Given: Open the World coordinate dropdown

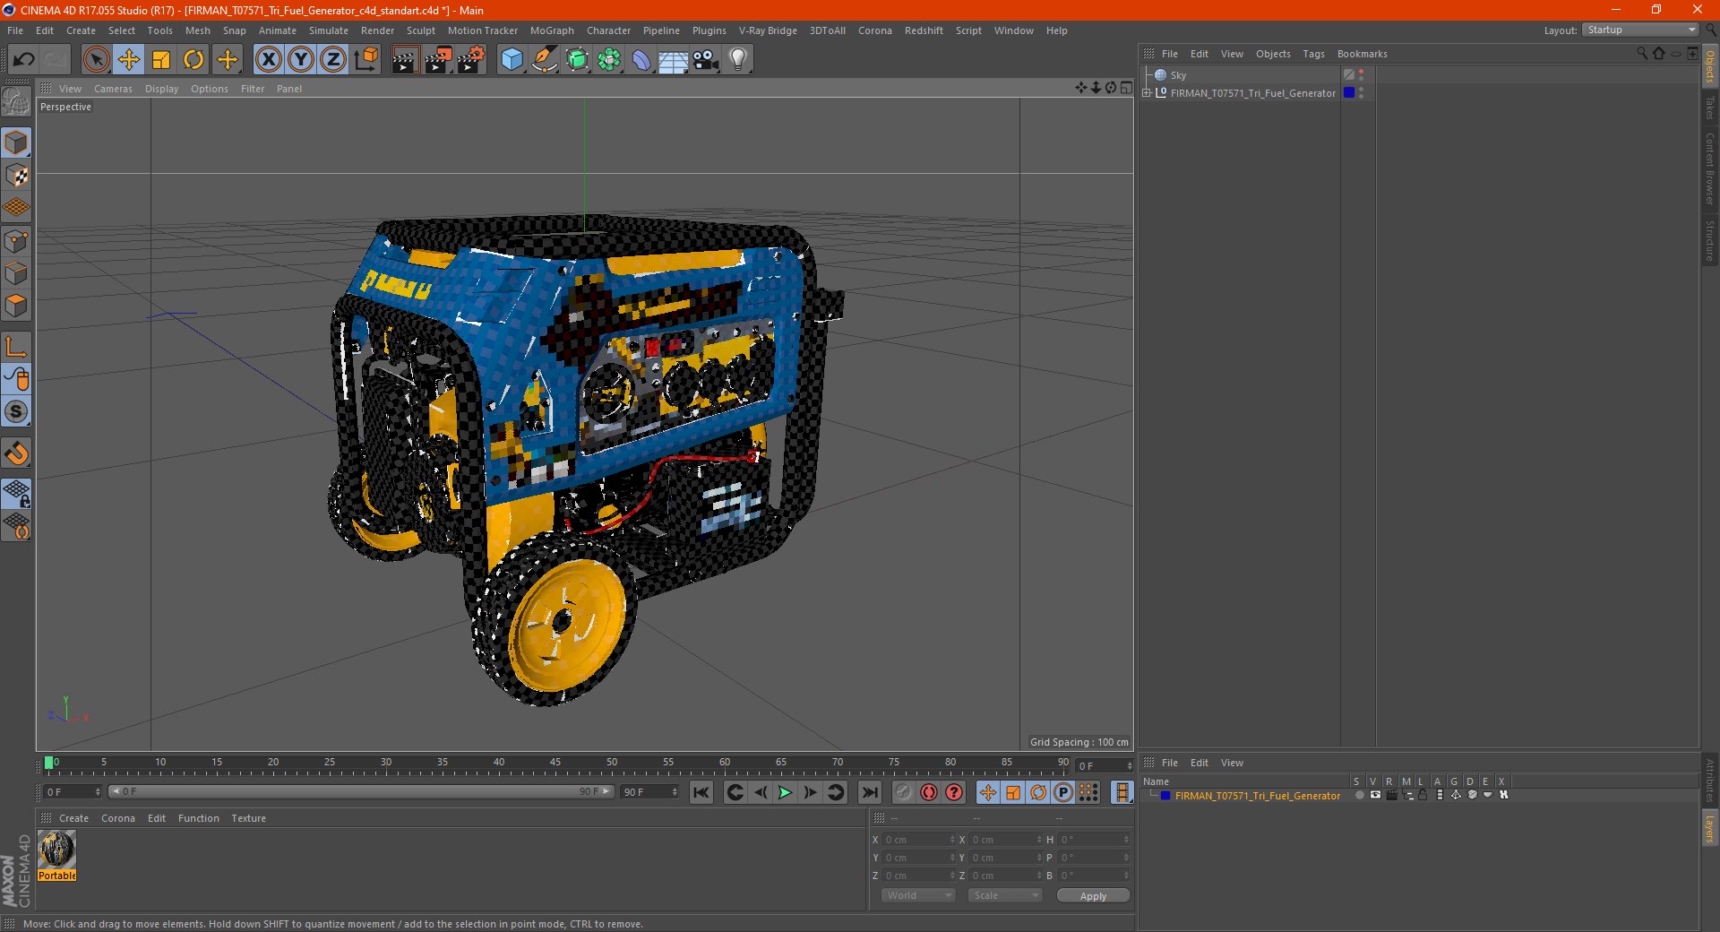Looking at the screenshot, I should (918, 895).
